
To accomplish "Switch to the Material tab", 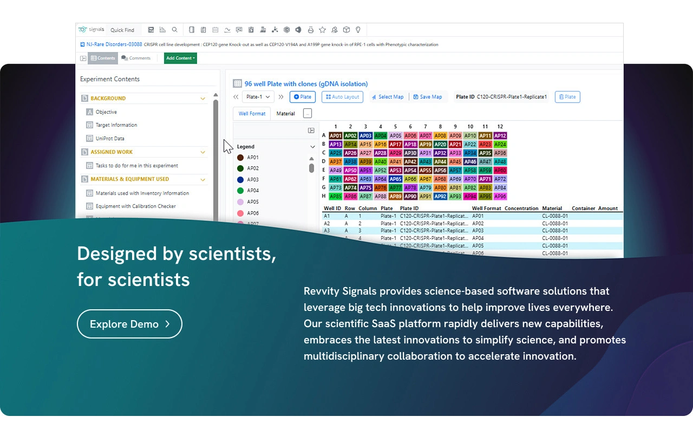I will click(285, 114).
